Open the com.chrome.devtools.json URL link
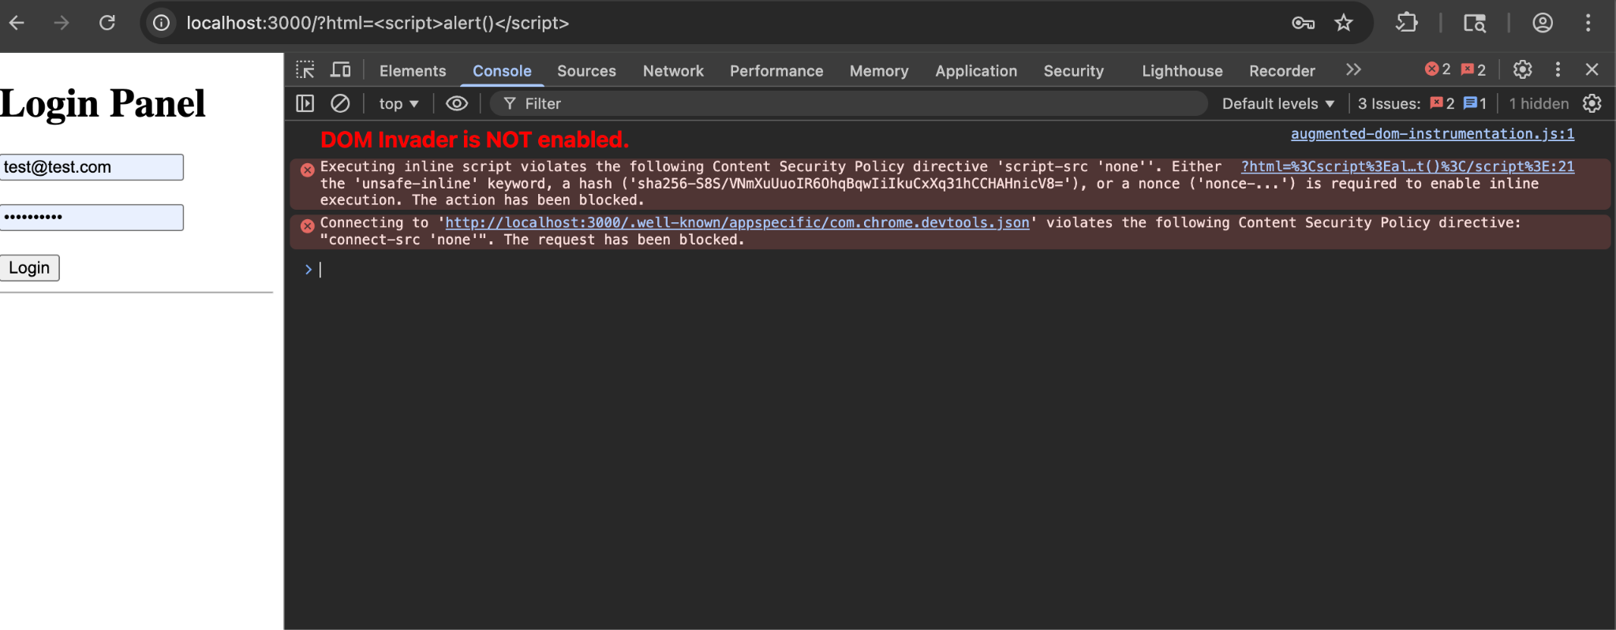The height and width of the screenshot is (630, 1616). click(737, 222)
